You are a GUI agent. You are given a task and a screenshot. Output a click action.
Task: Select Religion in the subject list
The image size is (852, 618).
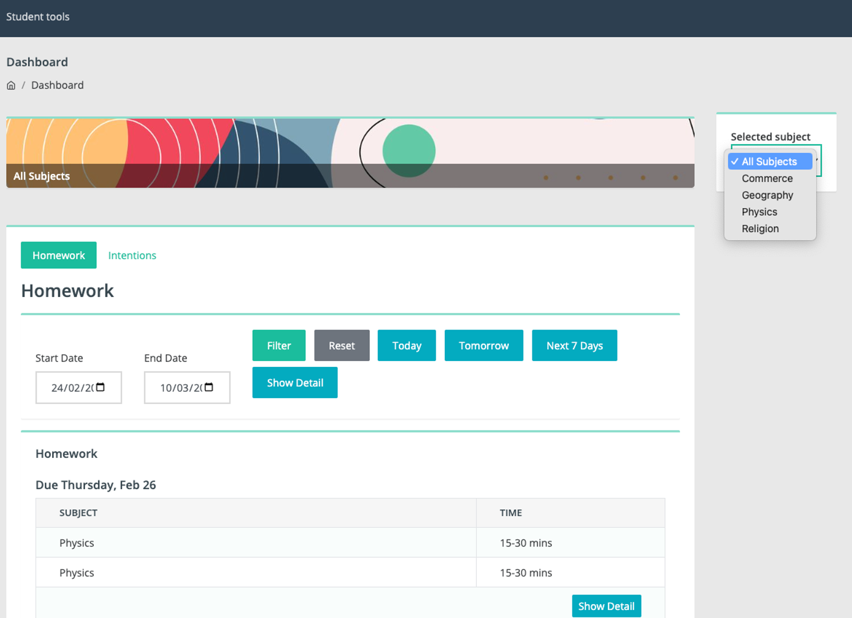[760, 228]
